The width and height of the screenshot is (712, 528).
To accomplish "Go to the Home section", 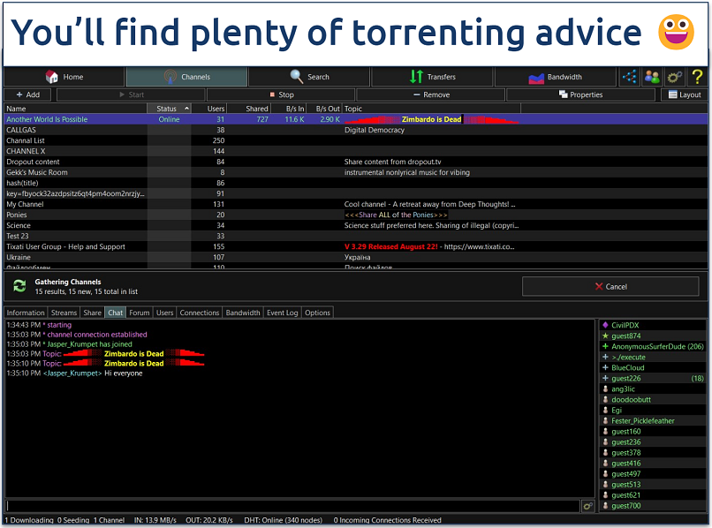I will (64, 77).
